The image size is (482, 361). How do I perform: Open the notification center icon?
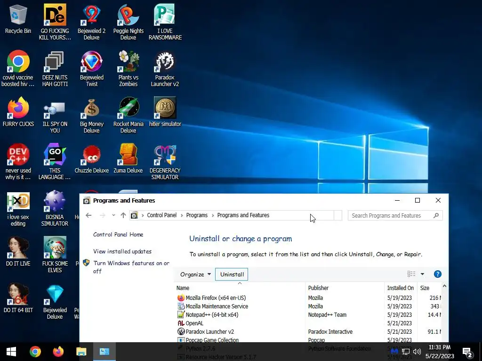[x=467, y=353]
